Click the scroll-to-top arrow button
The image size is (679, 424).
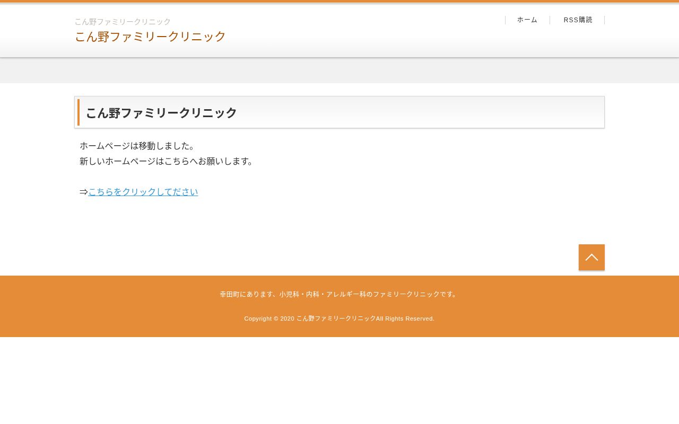(x=591, y=257)
